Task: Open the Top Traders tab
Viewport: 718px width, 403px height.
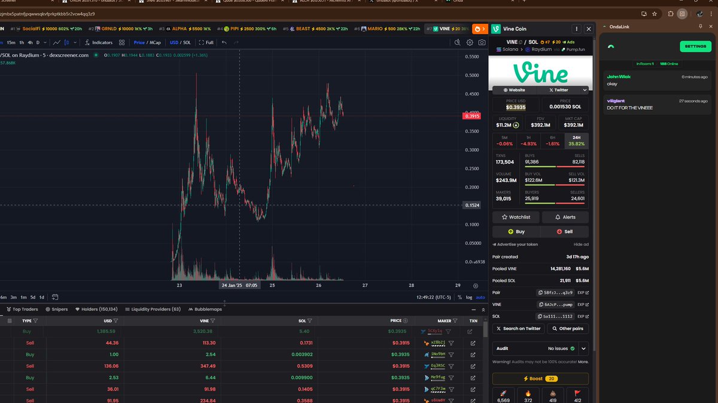Action: (22, 309)
